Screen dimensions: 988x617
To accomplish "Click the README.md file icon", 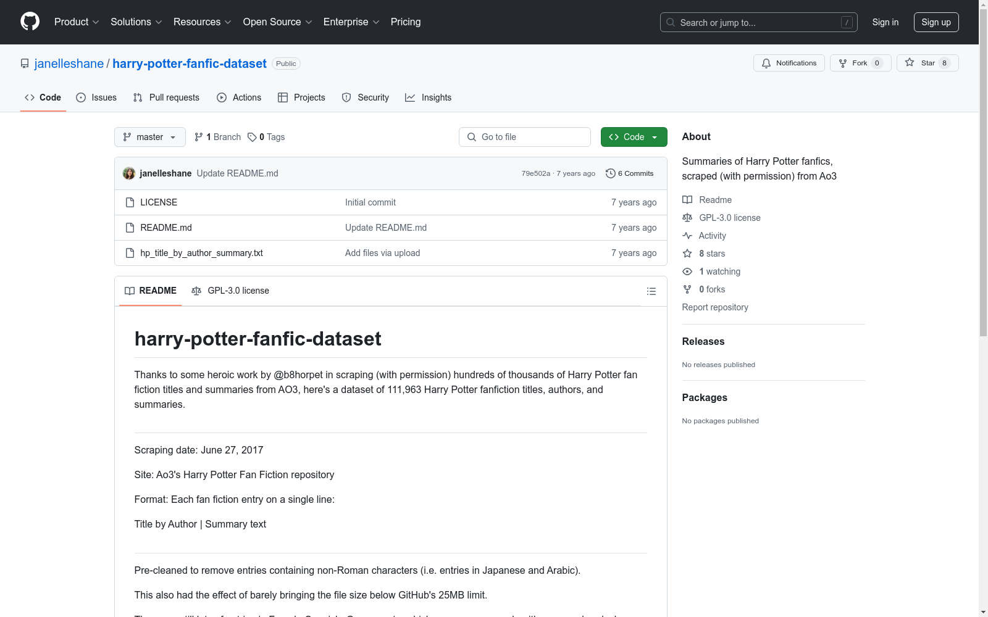I will pyautogui.click(x=130, y=228).
